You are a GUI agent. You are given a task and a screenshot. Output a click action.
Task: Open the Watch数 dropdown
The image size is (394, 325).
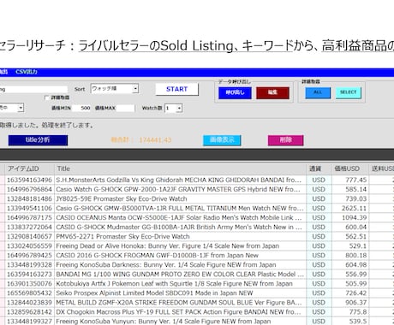pyautogui.click(x=174, y=108)
